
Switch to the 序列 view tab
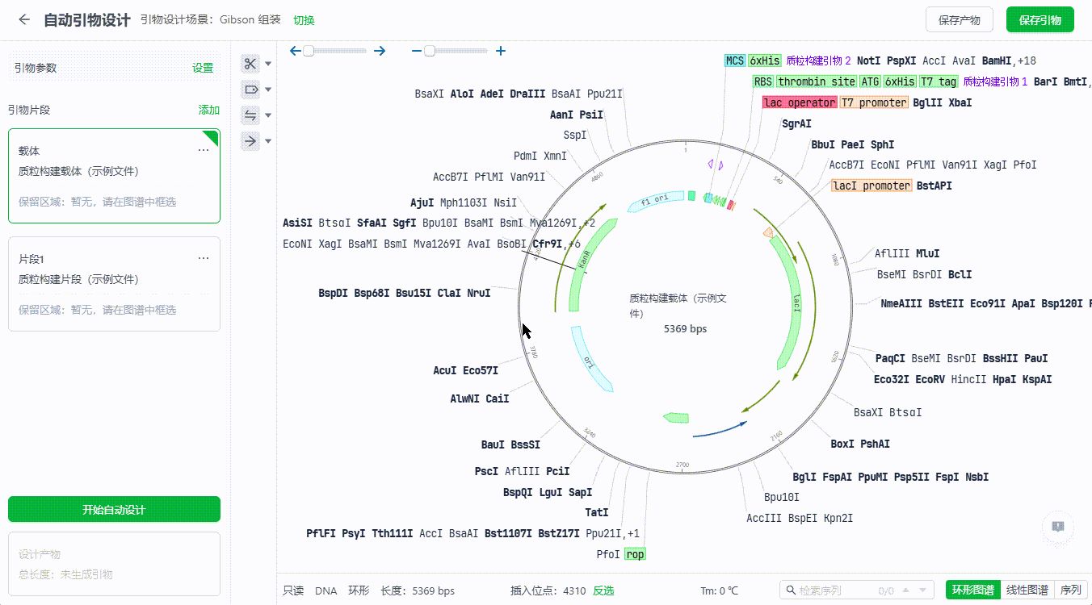pyautogui.click(x=1070, y=590)
